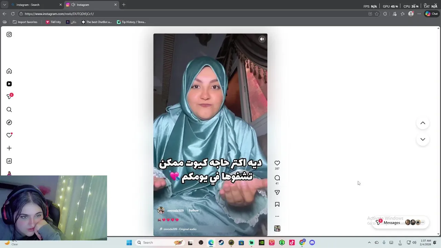Open Copilot Chat button
The image size is (441, 248).
tap(431, 14)
